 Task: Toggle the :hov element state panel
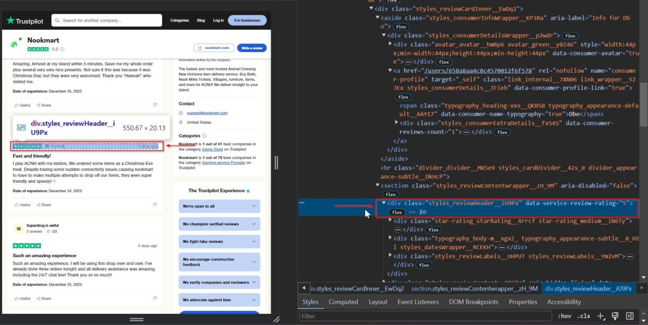564,316
